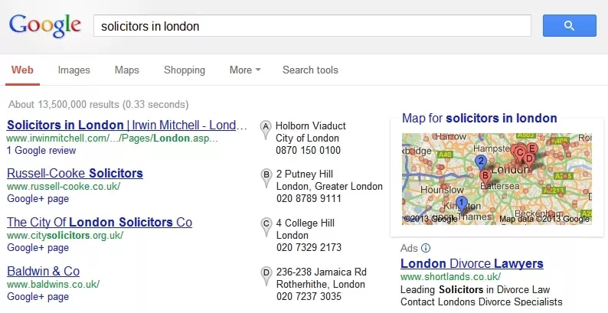Click the search query input field
608x313 pixels.
pyautogui.click(x=312, y=26)
